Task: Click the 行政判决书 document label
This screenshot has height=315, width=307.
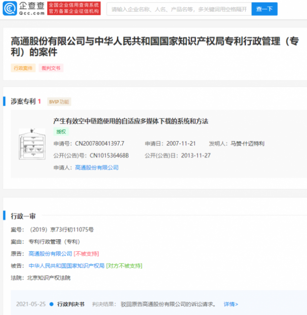Action: pos(71,304)
